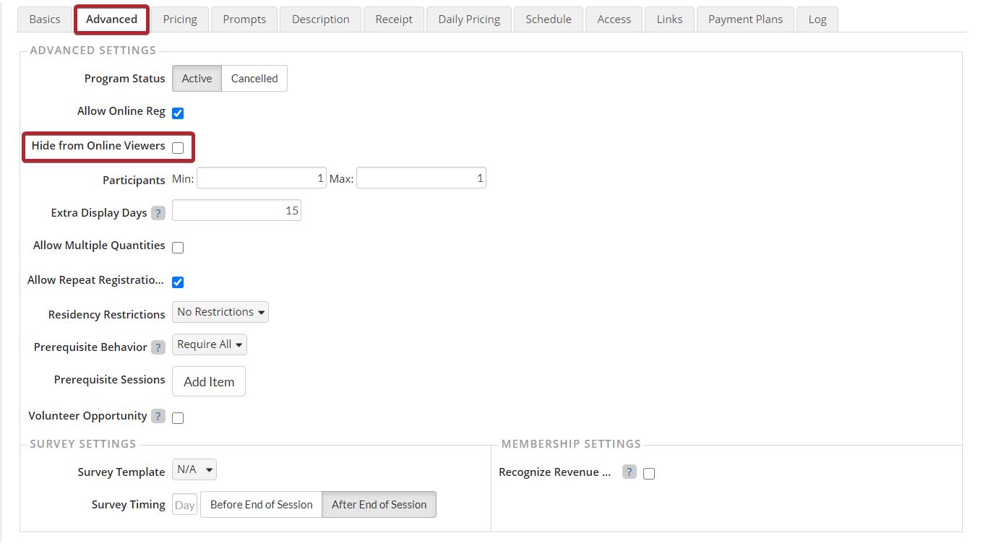
Task: Click the Program Status label
Action: click(x=124, y=78)
